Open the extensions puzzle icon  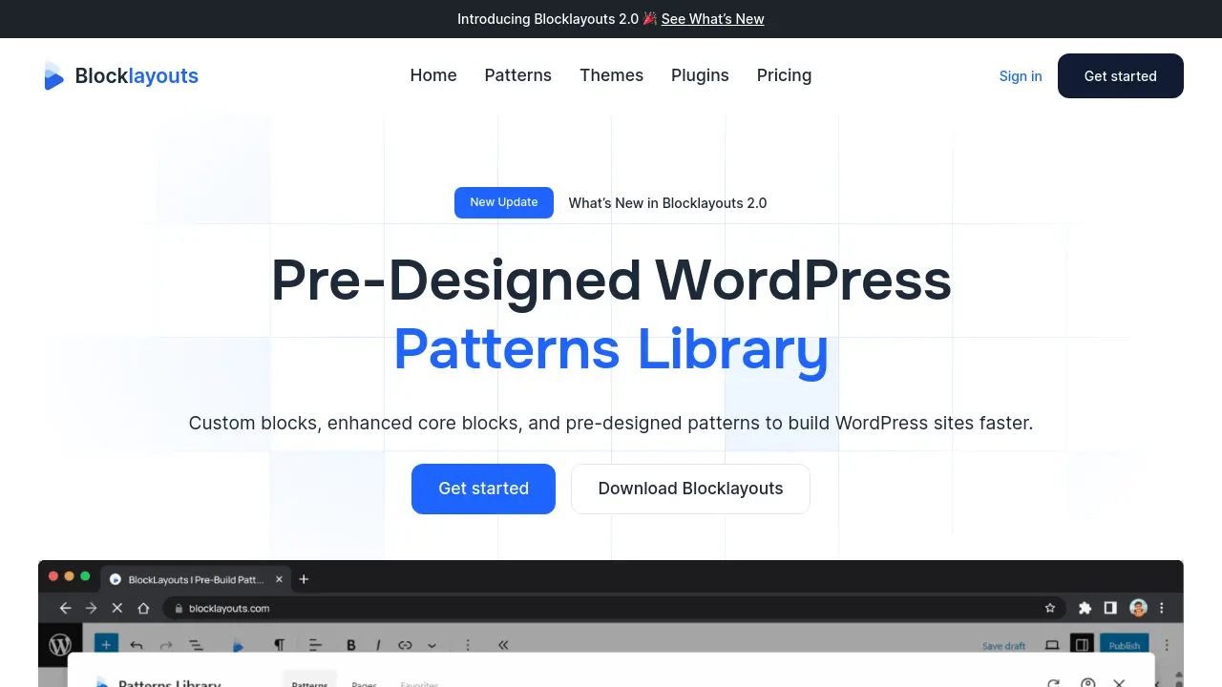(1085, 608)
